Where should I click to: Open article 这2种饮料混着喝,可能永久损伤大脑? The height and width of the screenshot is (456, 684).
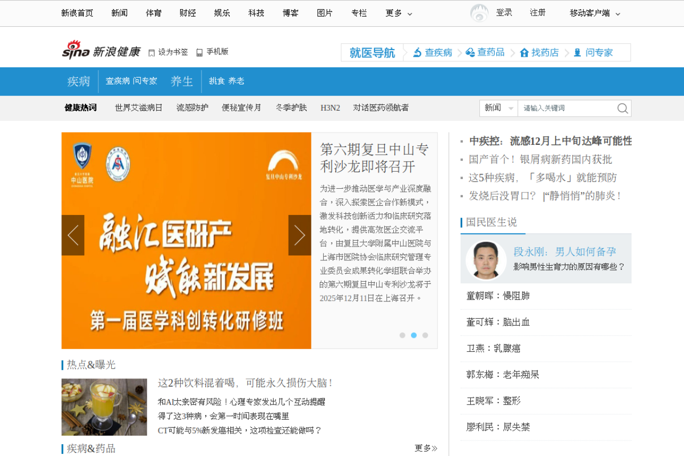click(x=246, y=383)
